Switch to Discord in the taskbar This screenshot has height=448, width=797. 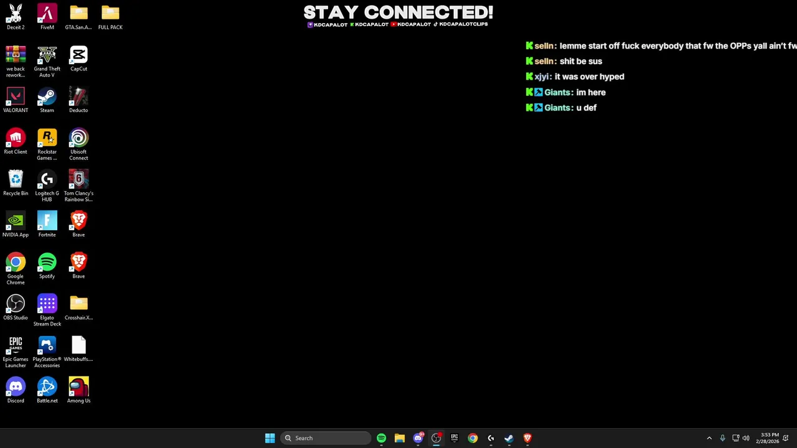(x=418, y=438)
